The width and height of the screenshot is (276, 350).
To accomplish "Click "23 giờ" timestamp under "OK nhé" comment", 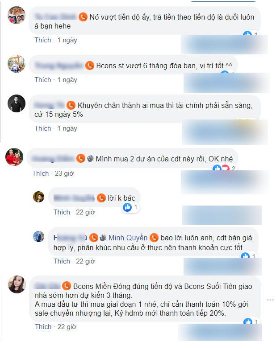I will coord(64,173).
